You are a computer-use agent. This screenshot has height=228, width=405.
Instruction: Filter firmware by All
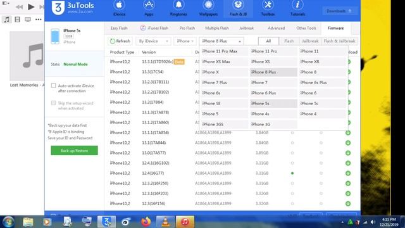point(268,41)
